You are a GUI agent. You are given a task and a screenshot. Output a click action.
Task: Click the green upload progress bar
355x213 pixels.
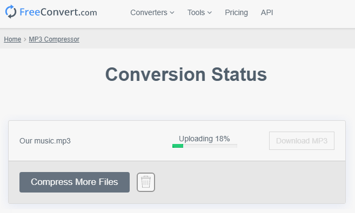[178, 146]
